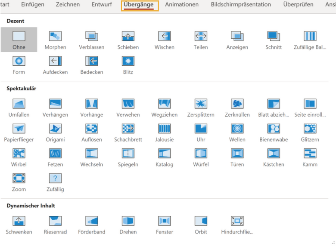Select the Wegziehen transition

pos(165,107)
